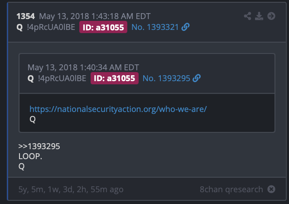The height and width of the screenshot is (204, 289).
Task: Download post 1354 using the download icon
Action: pos(259,16)
